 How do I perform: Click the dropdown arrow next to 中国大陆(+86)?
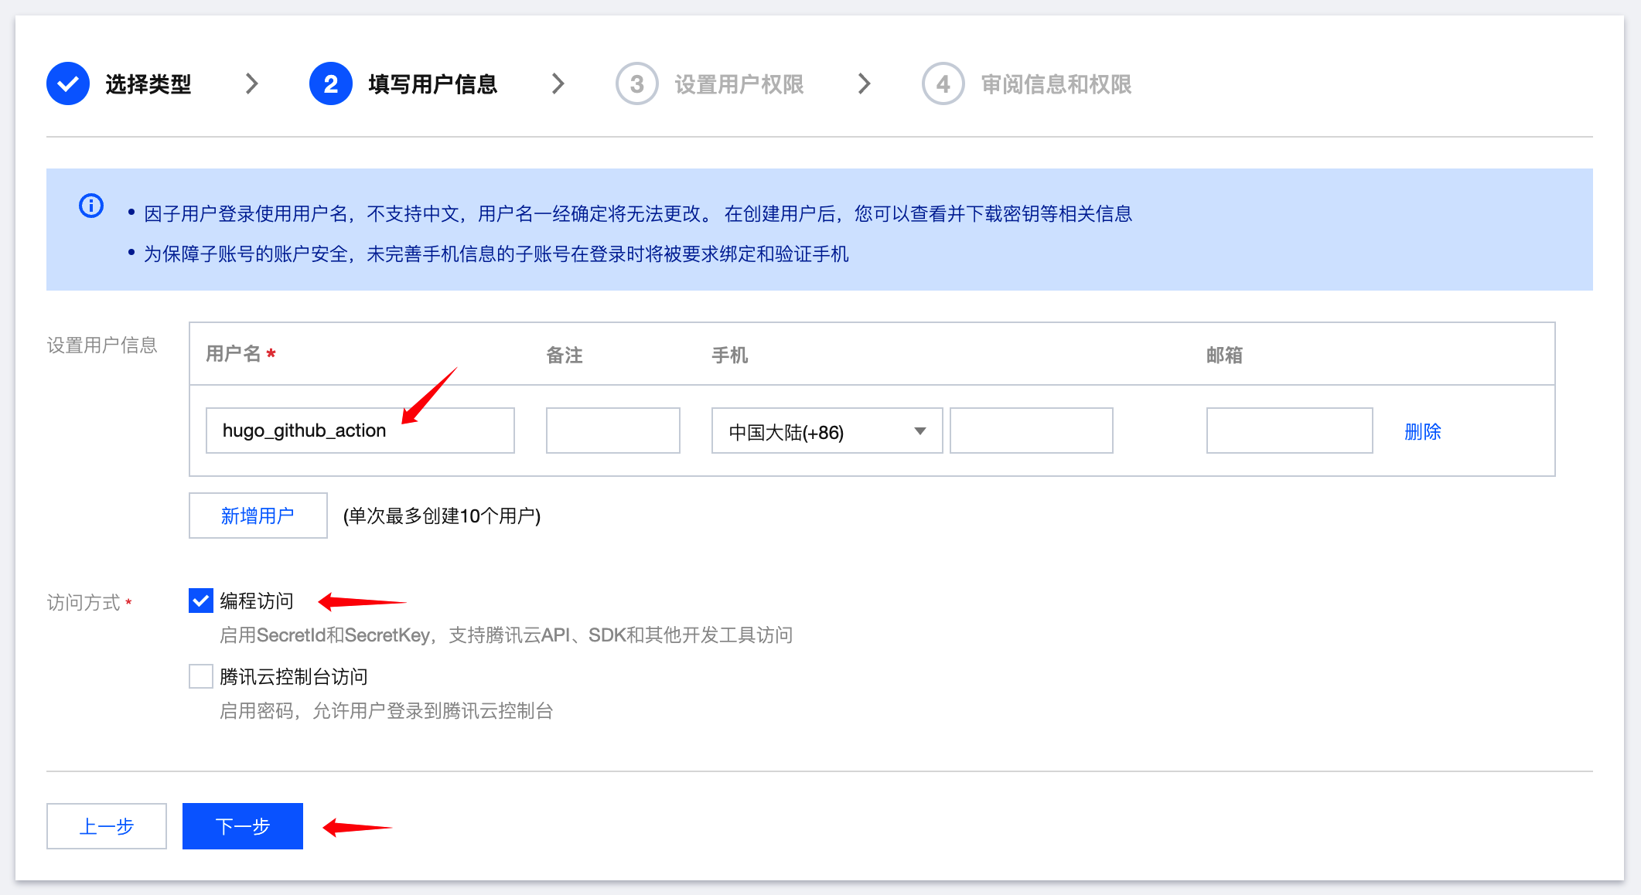[920, 431]
